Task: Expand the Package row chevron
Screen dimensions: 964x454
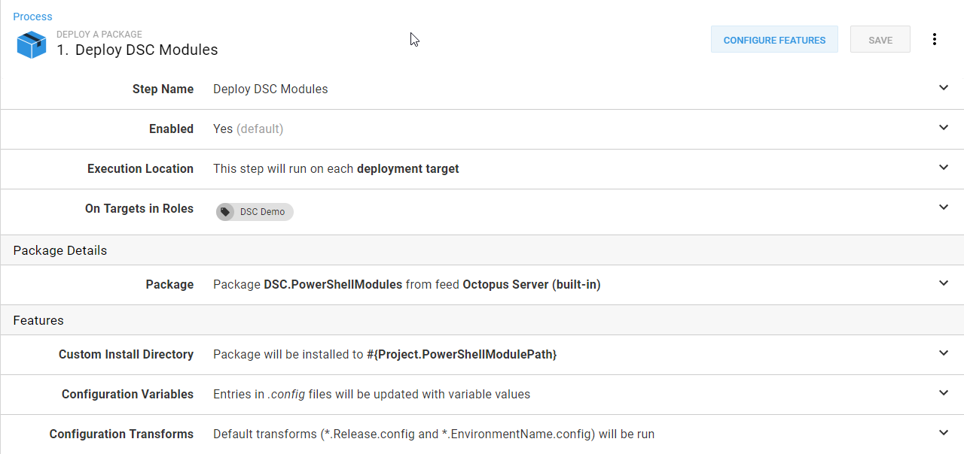Action: 944,283
